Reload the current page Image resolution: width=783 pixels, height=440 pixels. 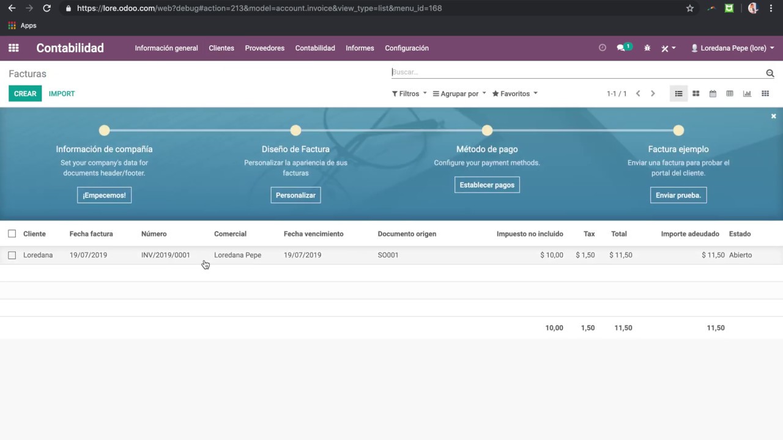pos(46,9)
